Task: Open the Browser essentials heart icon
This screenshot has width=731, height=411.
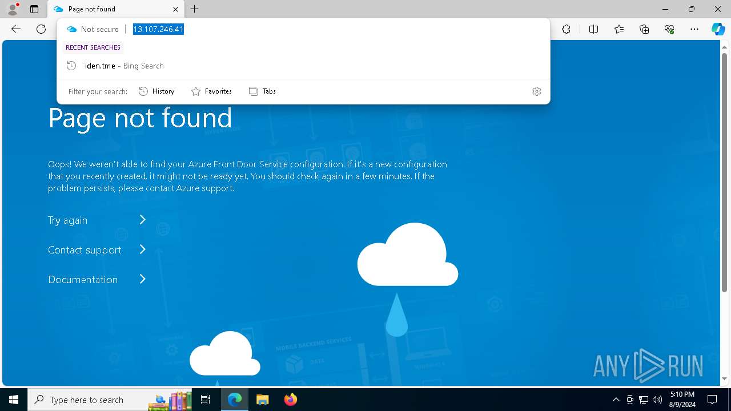Action: point(669,29)
